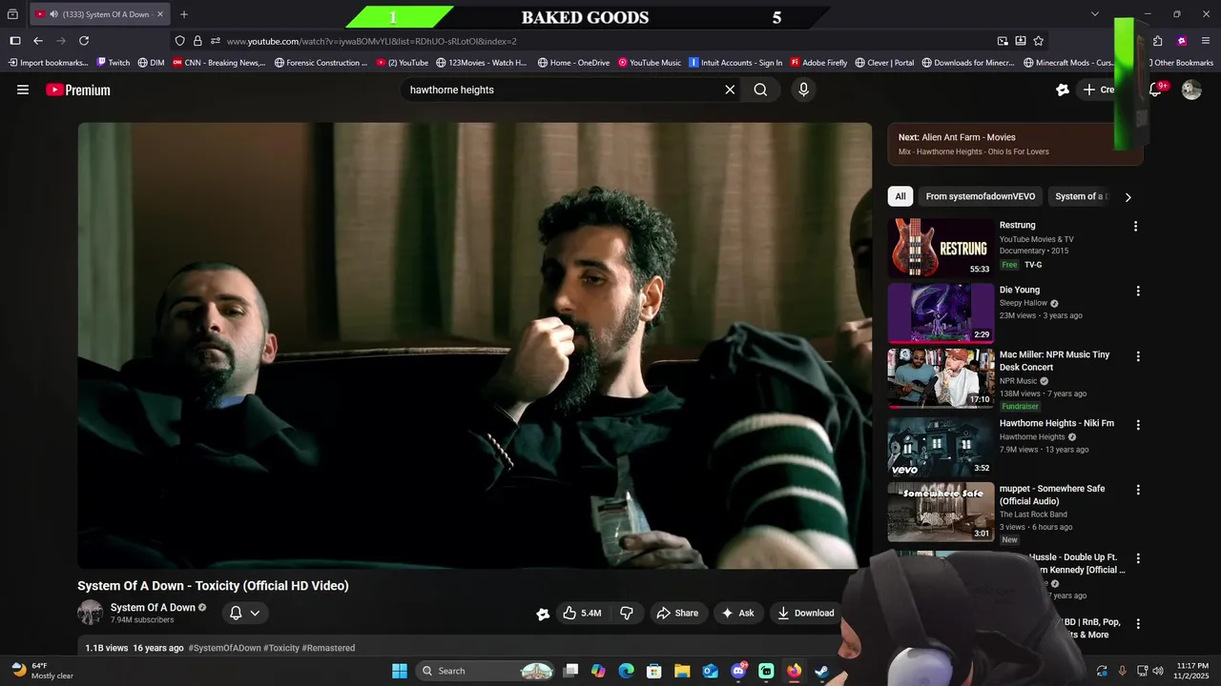1221x686 pixels.
Task: Open the #SystemOfADown hashtag link
Action: click(x=224, y=648)
